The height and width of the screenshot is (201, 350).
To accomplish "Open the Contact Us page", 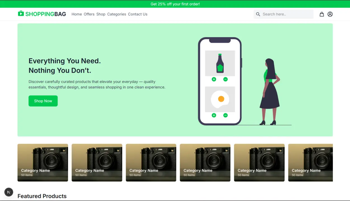I will (x=137, y=14).
